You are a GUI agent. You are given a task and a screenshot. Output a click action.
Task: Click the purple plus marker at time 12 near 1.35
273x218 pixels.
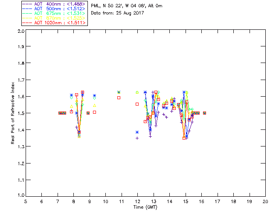pyautogui.click(x=137, y=138)
